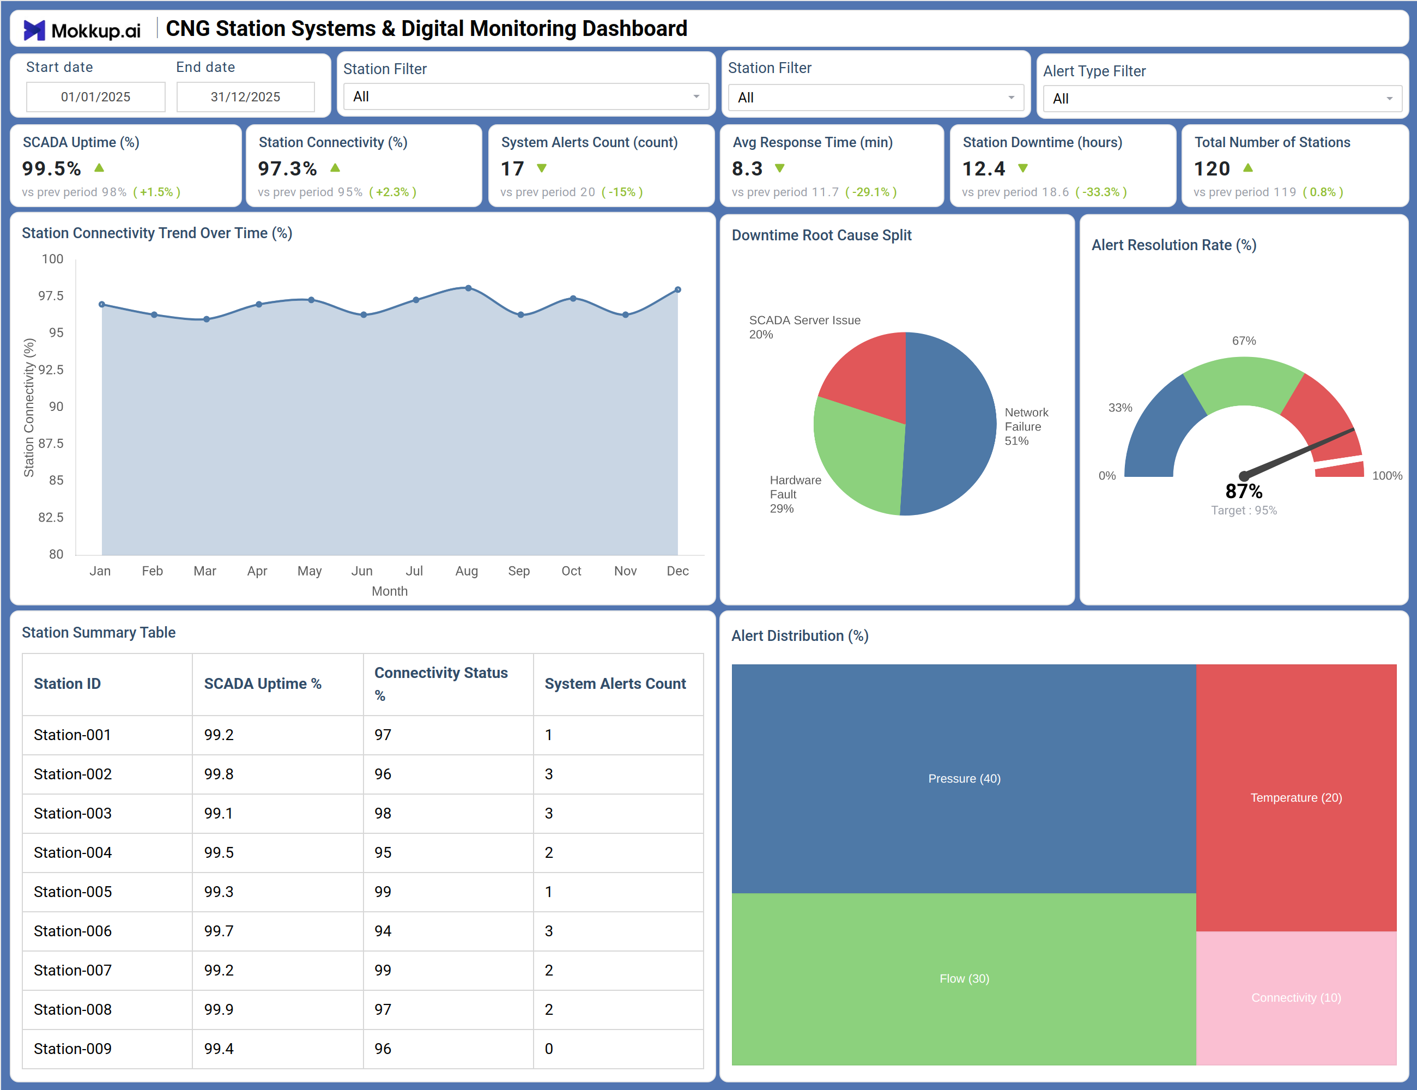Image resolution: width=1417 pixels, height=1090 pixels.
Task: Click the Station Connectivity 97.3% value
Action: (287, 169)
